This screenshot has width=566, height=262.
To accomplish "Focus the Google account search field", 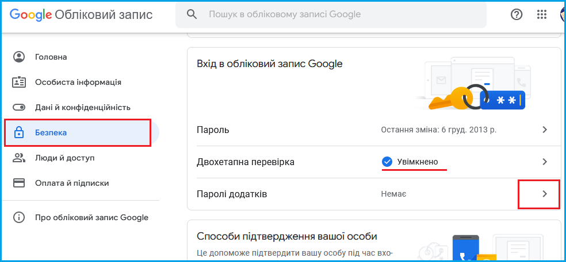I will point(339,14).
